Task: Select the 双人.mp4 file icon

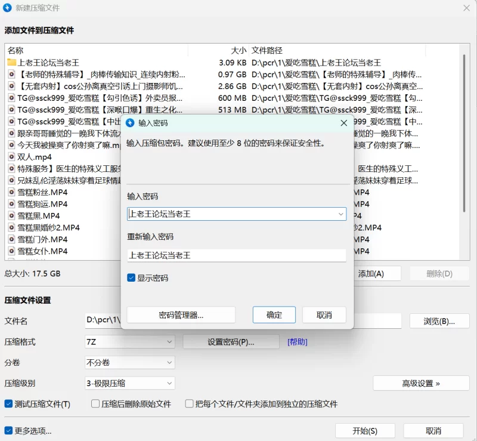Action: [x=11, y=157]
